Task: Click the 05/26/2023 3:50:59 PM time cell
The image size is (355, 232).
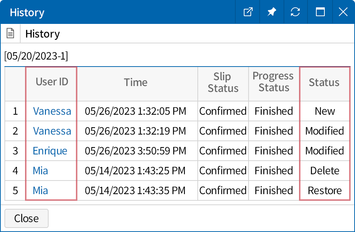Action: [x=136, y=151]
